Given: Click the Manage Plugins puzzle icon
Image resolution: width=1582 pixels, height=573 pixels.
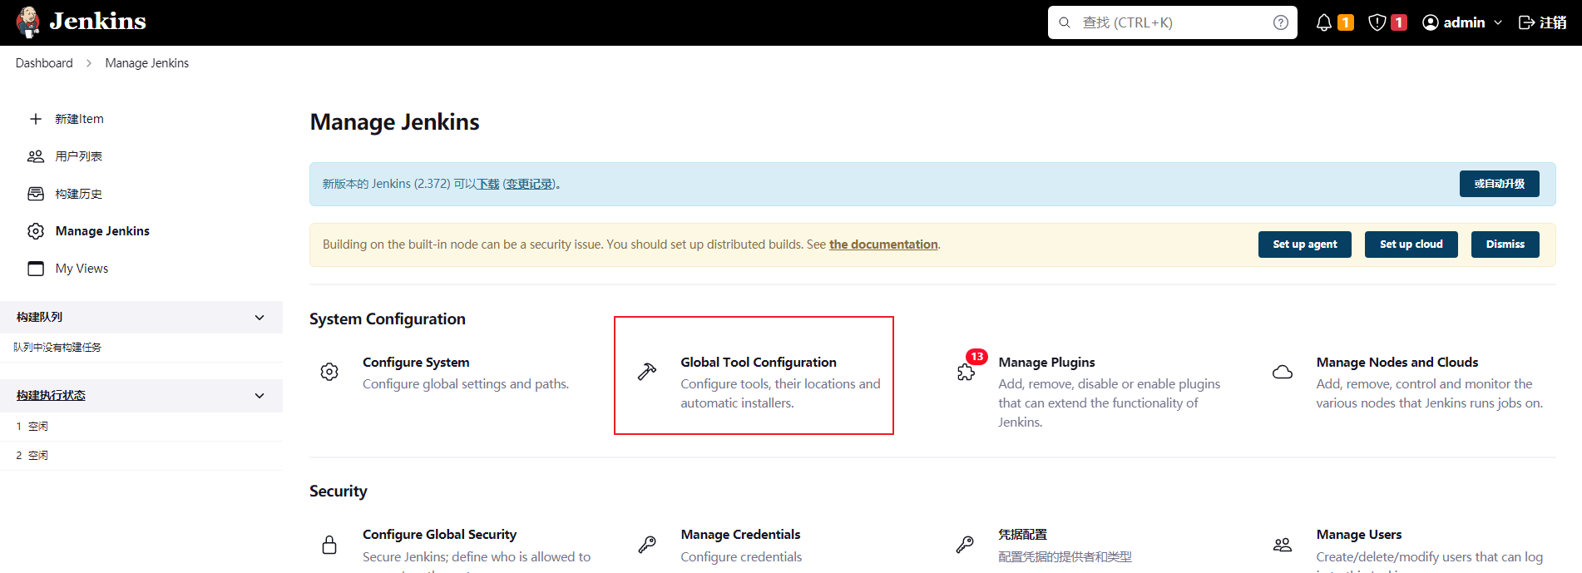Looking at the screenshot, I should pos(966,372).
